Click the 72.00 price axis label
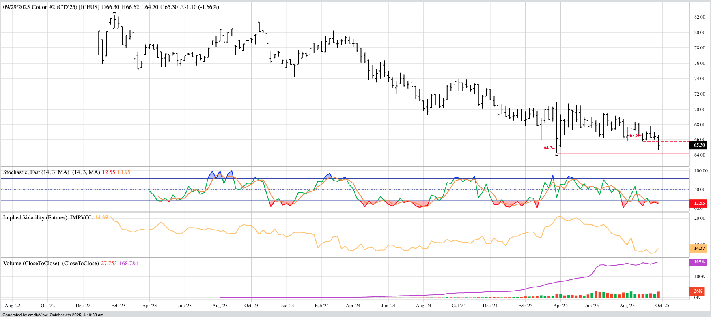This screenshot has width=711, height=317. (699, 94)
